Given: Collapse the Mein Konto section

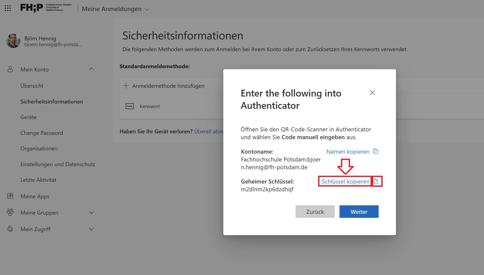Looking at the screenshot, I should coord(92,69).
